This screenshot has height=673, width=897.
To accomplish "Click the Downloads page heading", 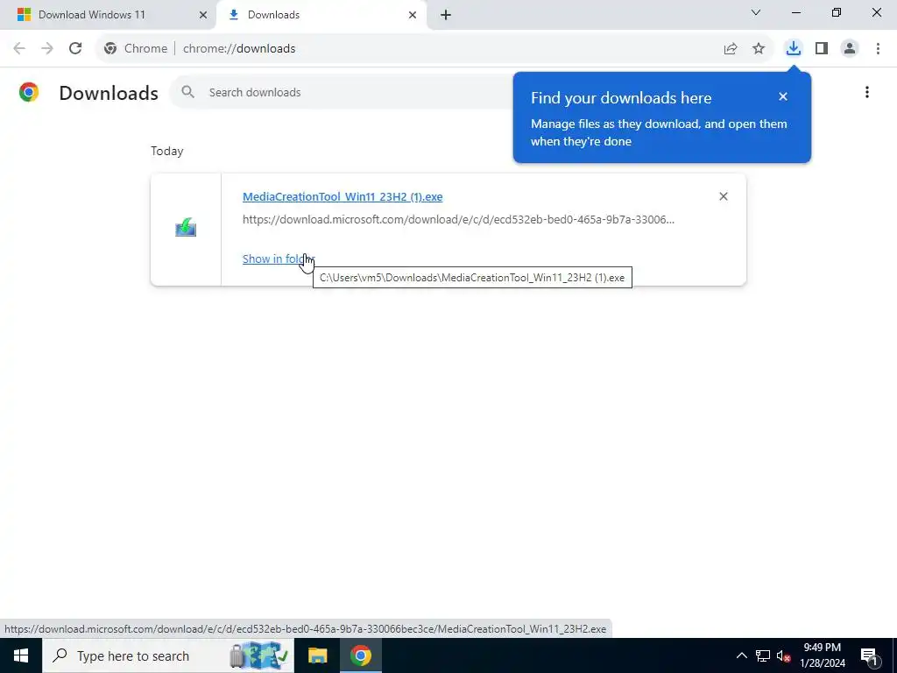I will [x=109, y=93].
